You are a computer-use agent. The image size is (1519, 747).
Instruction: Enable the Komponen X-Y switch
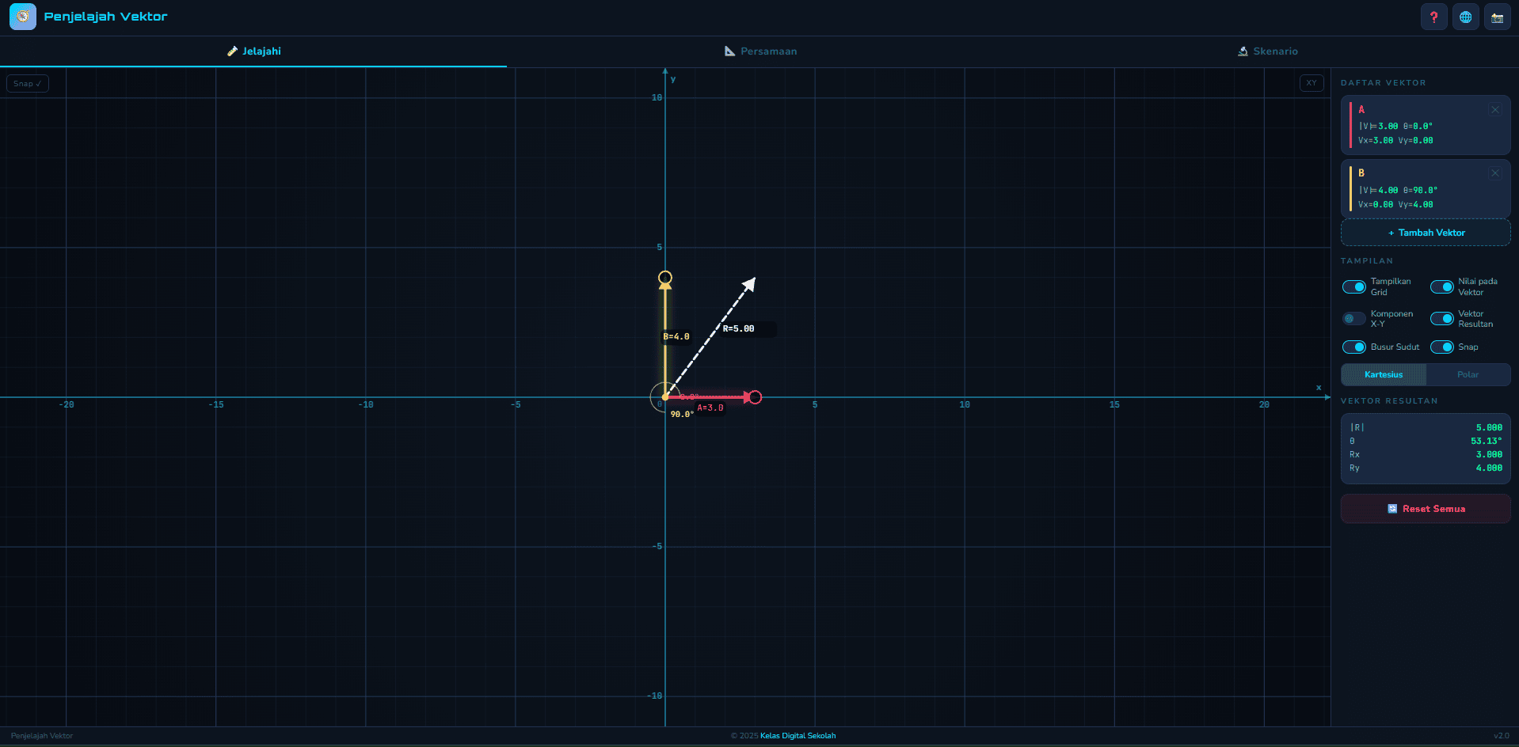[x=1354, y=319]
